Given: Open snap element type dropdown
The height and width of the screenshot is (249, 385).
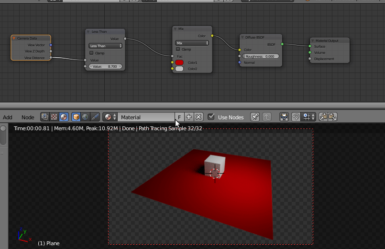Looking at the screenshot, I should [x=309, y=117].
